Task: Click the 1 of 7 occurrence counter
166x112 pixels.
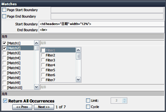Action: 61,107
